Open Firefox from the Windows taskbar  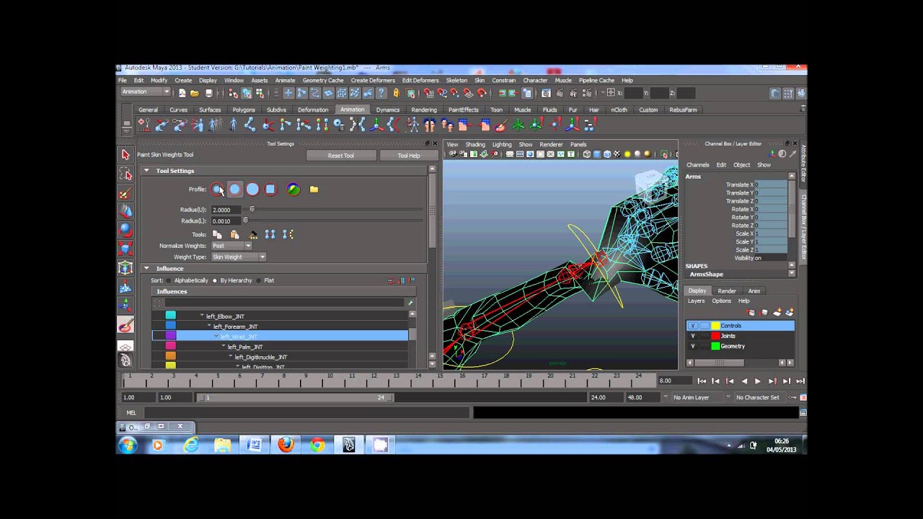(x=286, y=445)
